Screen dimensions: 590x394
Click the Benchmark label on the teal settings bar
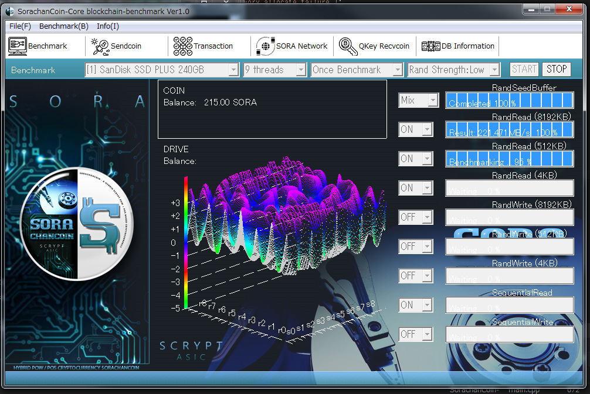click(33, 70)
